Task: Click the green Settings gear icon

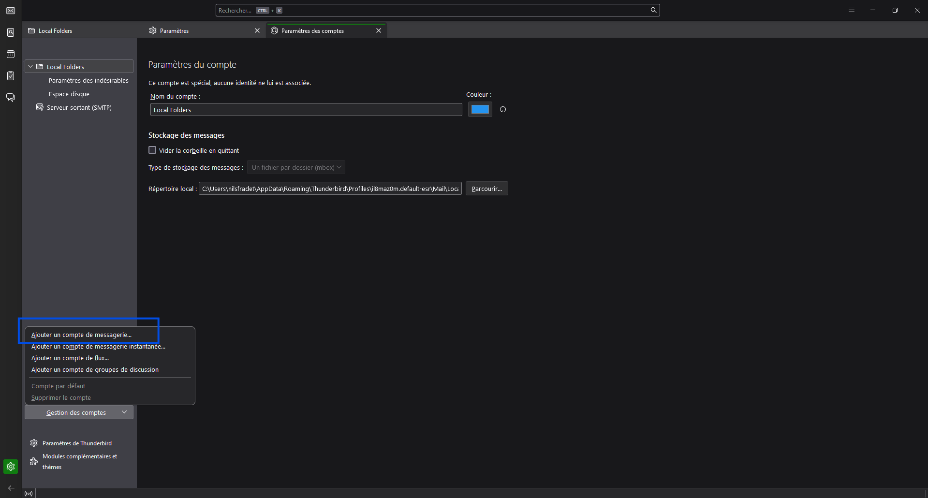Action: [x=11, y=467]
